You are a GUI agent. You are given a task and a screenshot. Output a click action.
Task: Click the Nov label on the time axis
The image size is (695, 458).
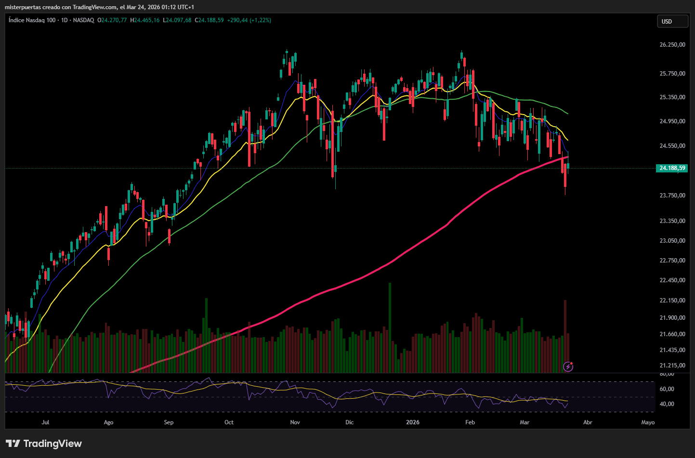(295, 422)
